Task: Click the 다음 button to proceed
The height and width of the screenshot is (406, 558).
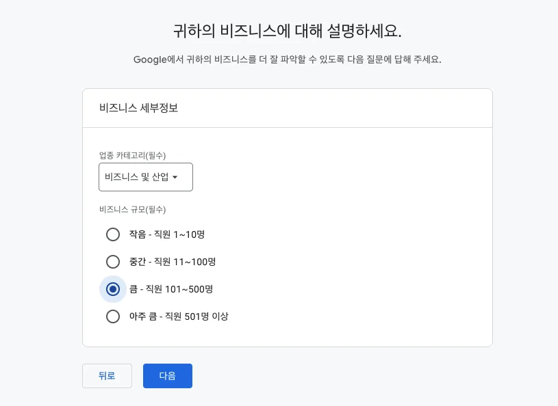Action: click(x=167, y=376)
